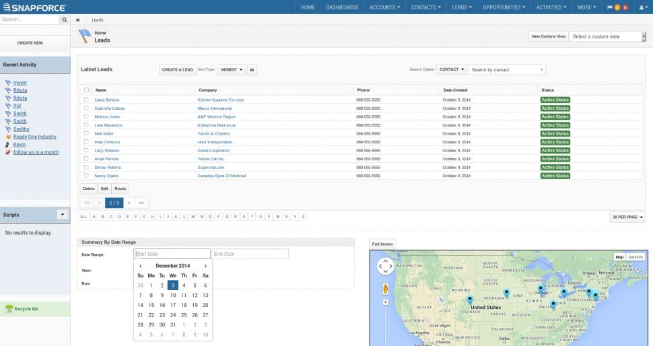
Task: Go to HOME in the navbar
Action: tap(308, 7)
